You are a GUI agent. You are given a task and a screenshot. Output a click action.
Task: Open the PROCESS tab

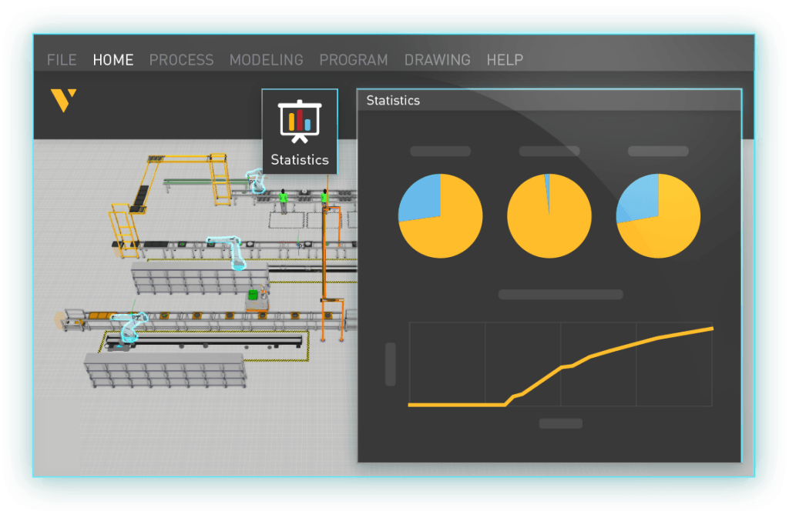coord(182,60)
